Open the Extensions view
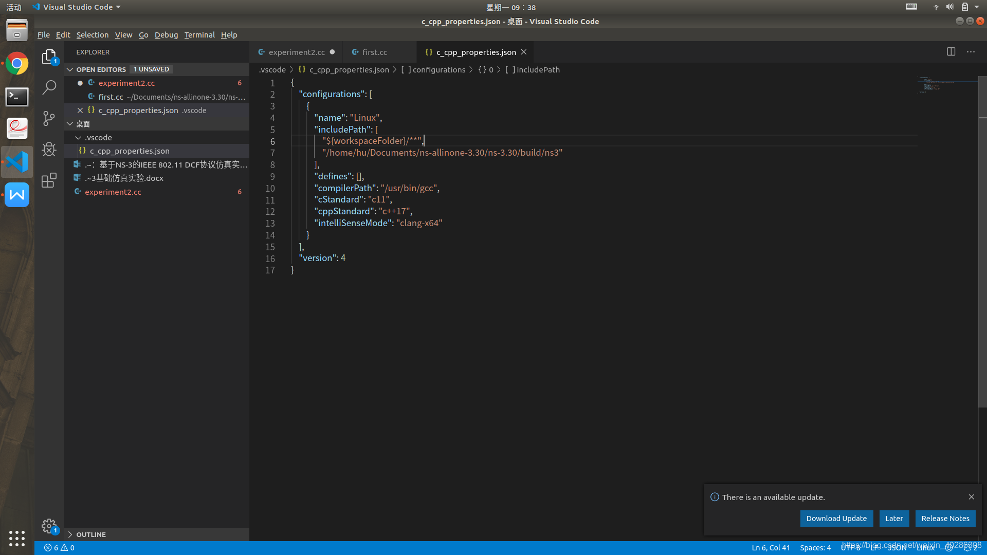987x555 pixels. coord(49,180)
